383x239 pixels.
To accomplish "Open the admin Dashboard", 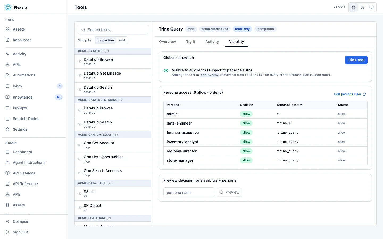I will (x=34, y=152).
